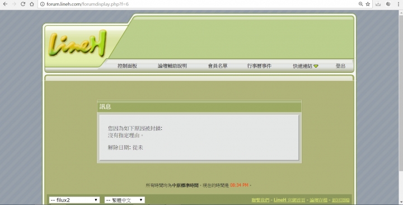
Task: Open 論壇輔助說明 in the nav bar
Action: point(172,66)
